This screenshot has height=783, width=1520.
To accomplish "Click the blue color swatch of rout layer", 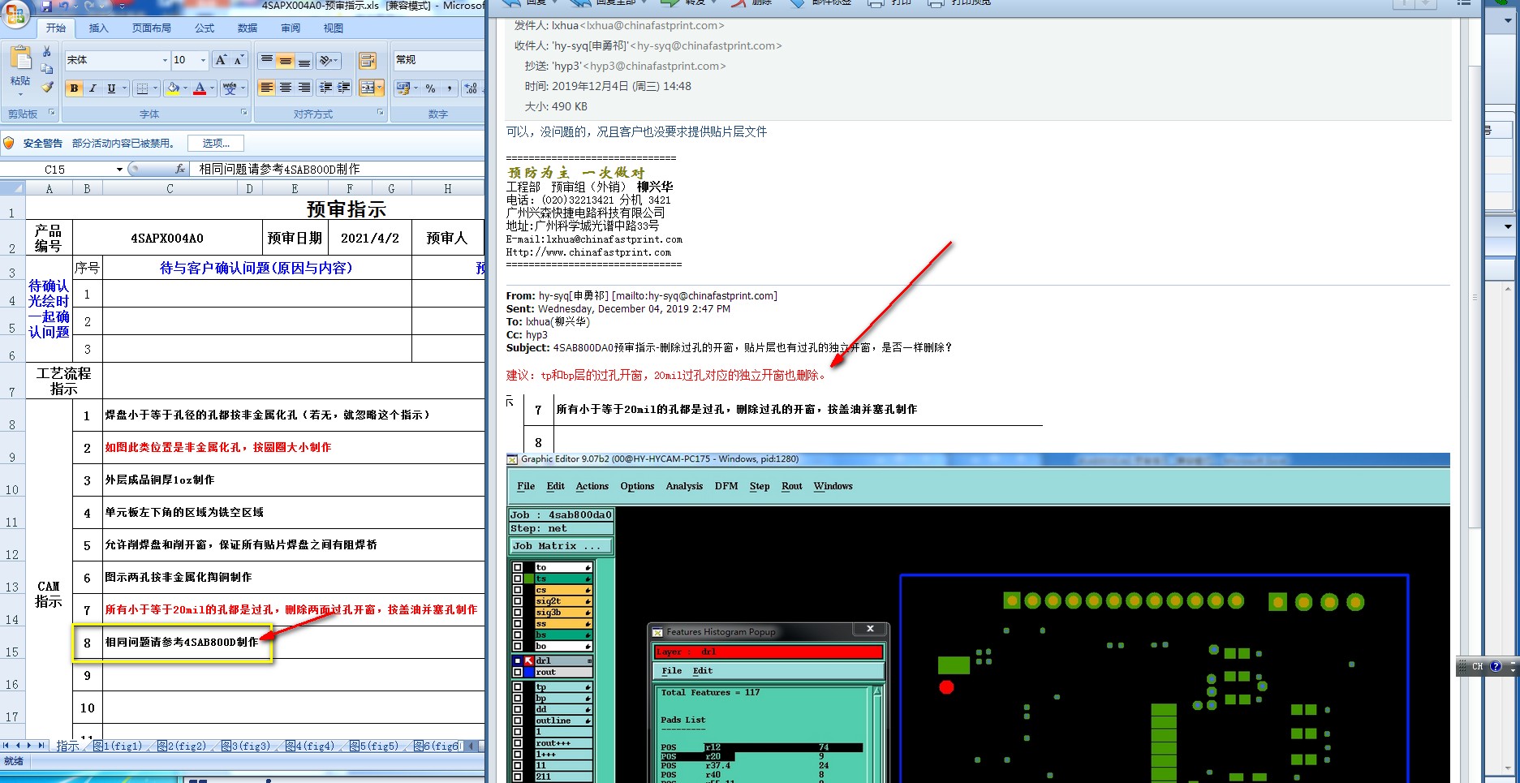I will point(529,672).
